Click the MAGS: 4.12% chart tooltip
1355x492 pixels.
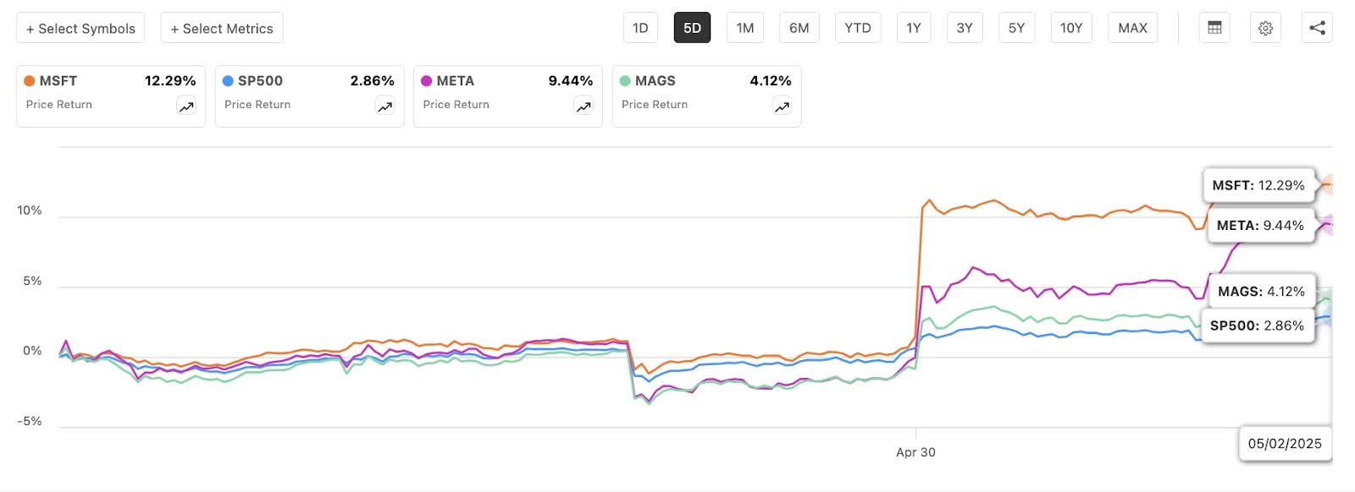click(x=1261, y=292)
